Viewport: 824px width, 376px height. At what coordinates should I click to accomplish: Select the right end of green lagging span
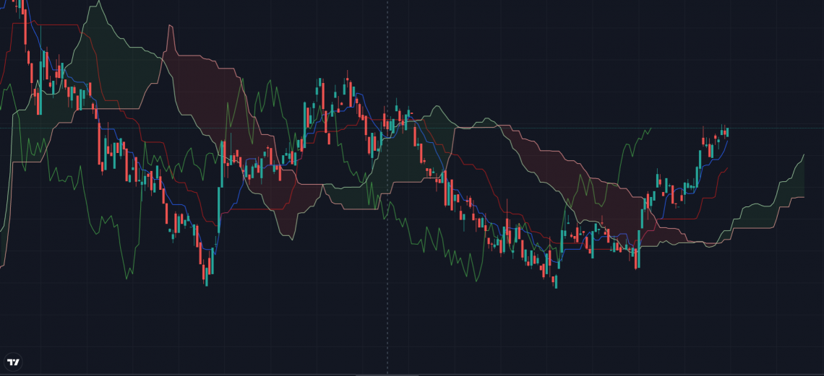650,128
